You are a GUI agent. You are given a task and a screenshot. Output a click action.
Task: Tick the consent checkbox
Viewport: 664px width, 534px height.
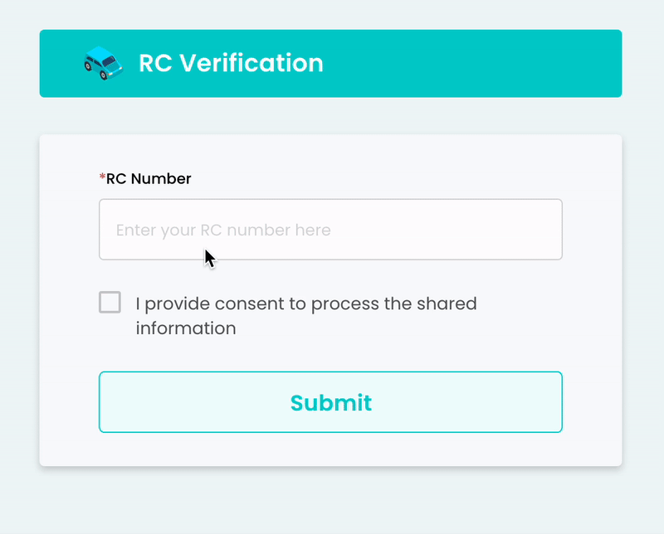pyautogui.click(x=110, y=302)
